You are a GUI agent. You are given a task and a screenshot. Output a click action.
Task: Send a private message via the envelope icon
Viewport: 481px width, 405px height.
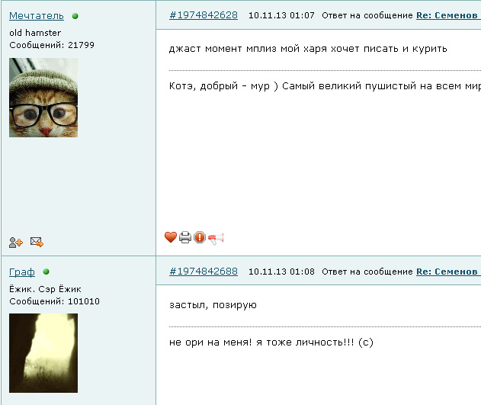37,242
